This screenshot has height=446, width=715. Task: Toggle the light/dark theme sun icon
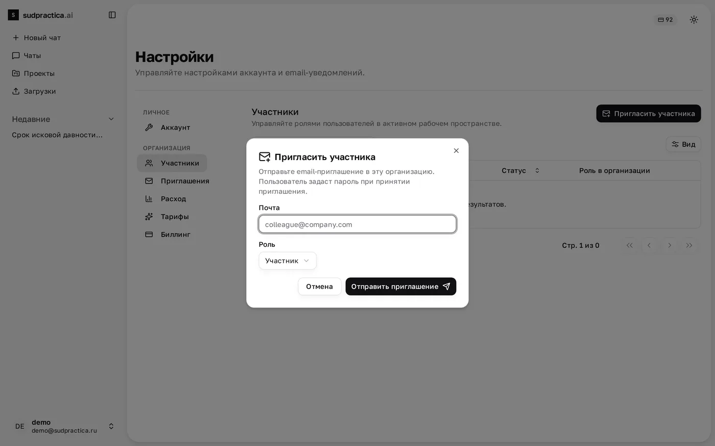point(694,20)
